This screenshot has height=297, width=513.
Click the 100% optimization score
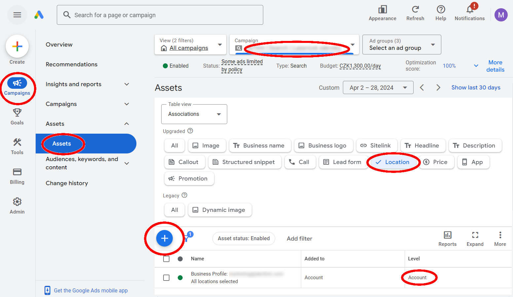point(449,66)
